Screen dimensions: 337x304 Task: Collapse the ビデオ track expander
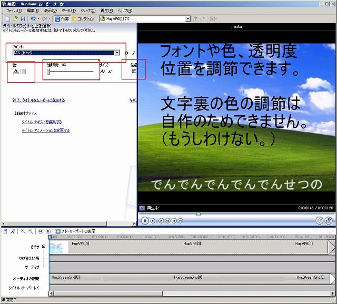coord(44,247)
